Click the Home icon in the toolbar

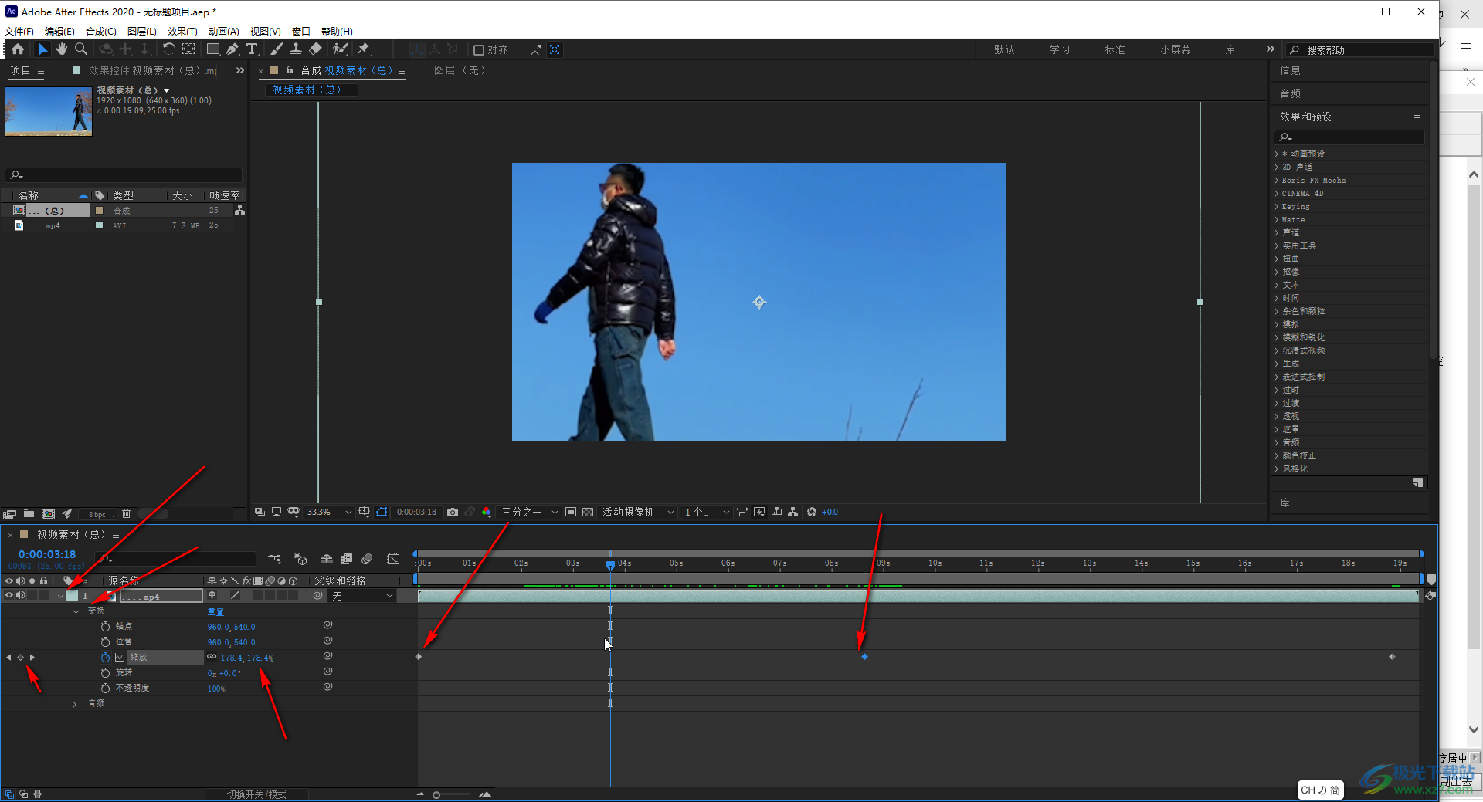[18, 49]
